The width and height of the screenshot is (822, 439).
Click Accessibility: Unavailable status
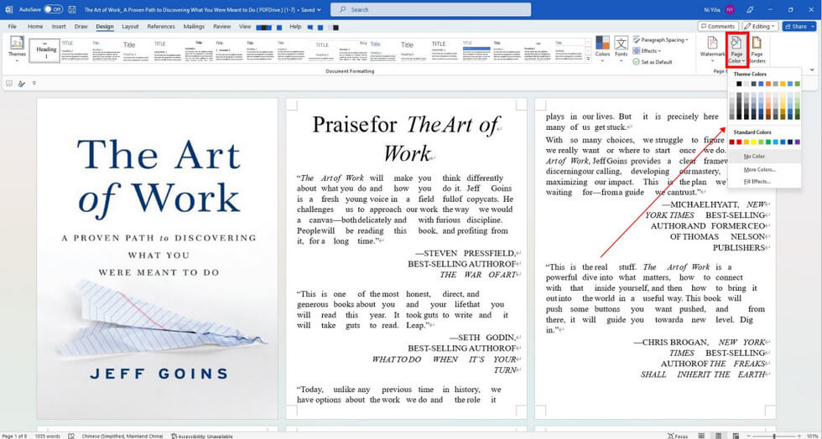(x=201, y=436)
